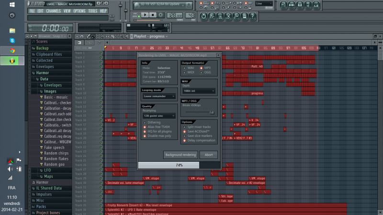Screen dimensions: 383x215
Task: Click the Background rendering button
Action: [x=180, y=155]
